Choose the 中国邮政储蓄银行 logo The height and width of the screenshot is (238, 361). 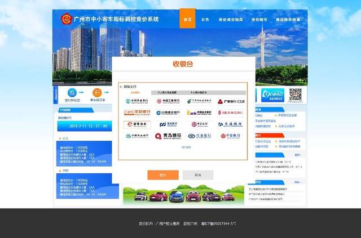[199, 101]
